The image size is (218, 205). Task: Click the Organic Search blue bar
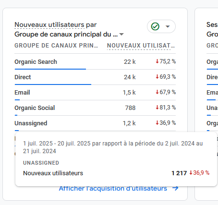[x=50, y=69]
